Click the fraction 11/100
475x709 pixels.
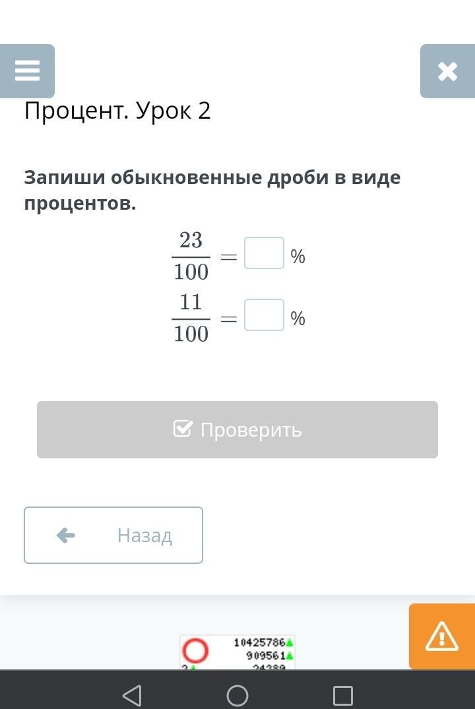tap(191, 318)
